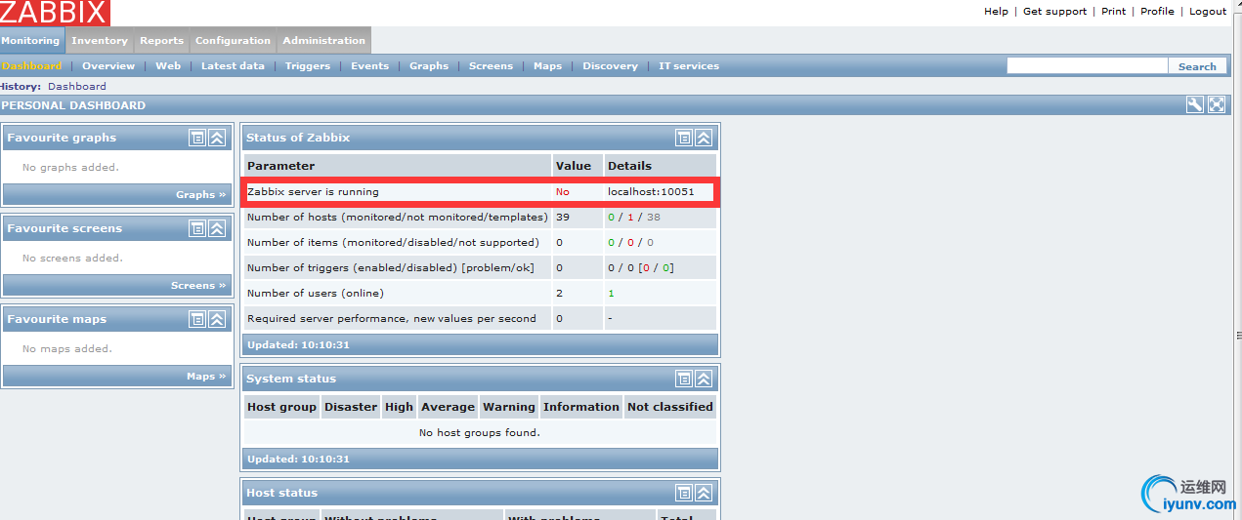Open Favourite screens widget menu icon
This screenshot has height=520, width=1242.
[x=197, y=228]
